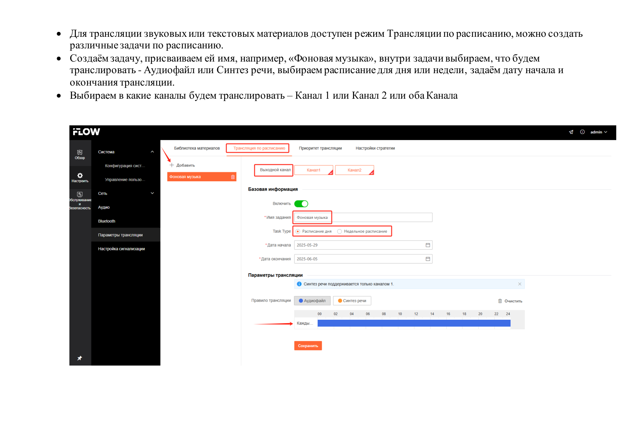Switch to Библиотека материалов tab
The height and width of the screenshot is (447, 632).
(197, 148)
